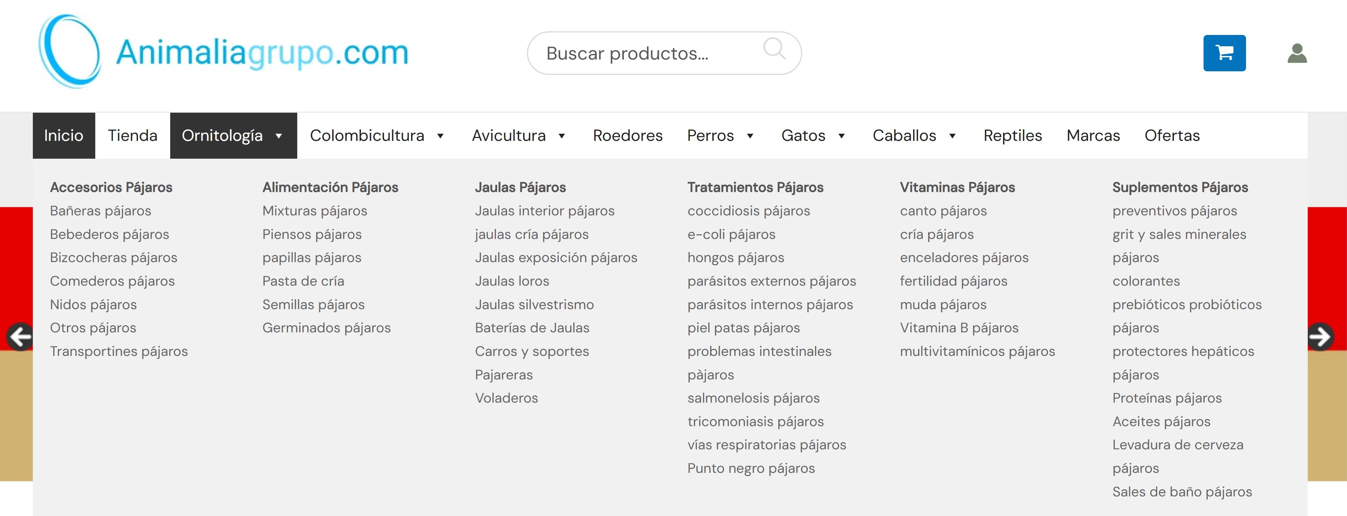Open the Jaulas loros link
Viewport: 1347px width, 516px height.
pyautogui.click(x=512, y=281)
